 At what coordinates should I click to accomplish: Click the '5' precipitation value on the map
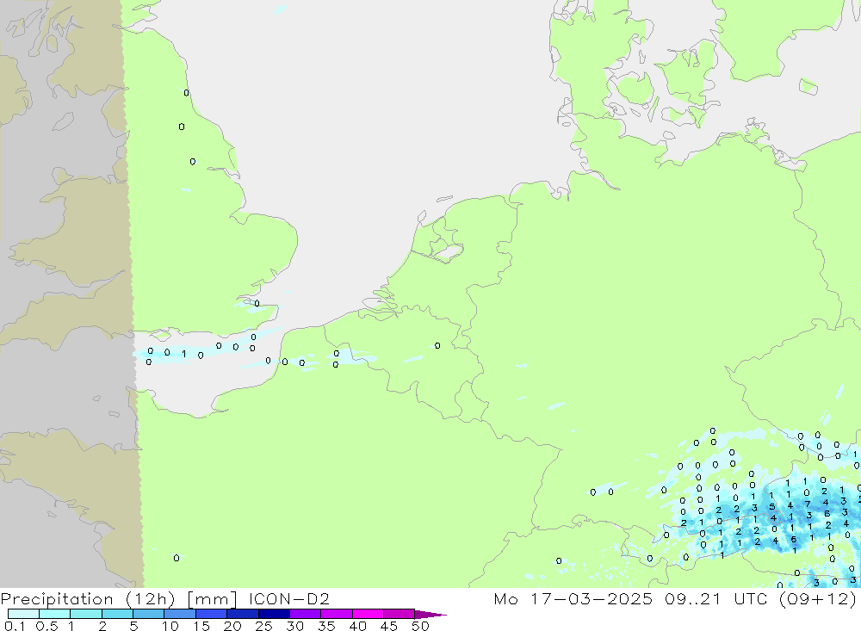(x=772, y=507)
